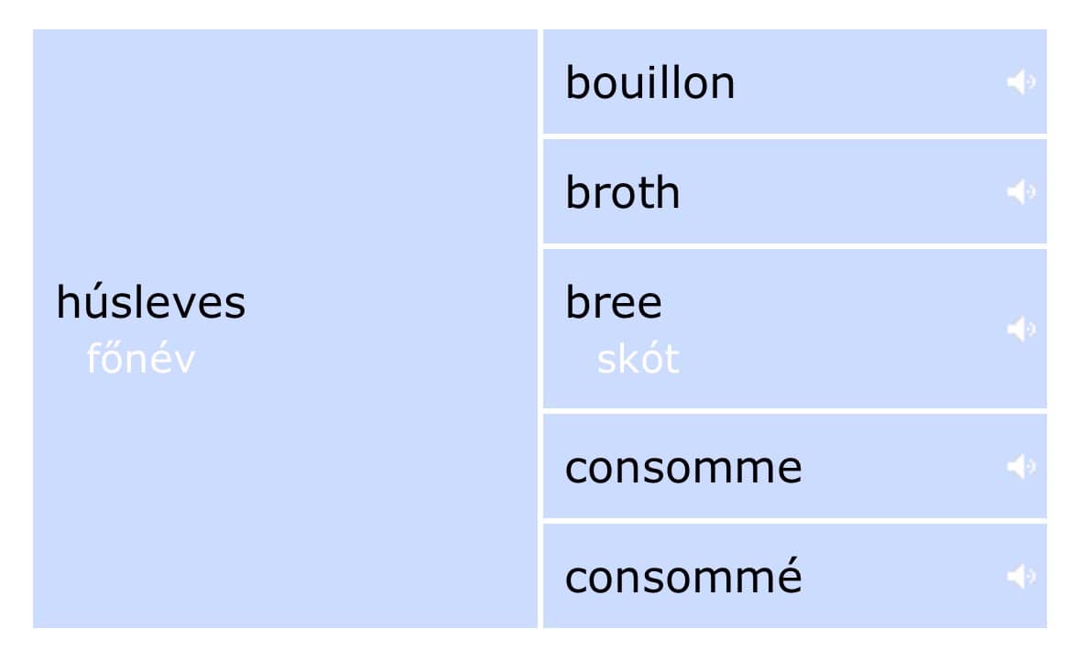Select the blank area below főnév

click(285, 503)
